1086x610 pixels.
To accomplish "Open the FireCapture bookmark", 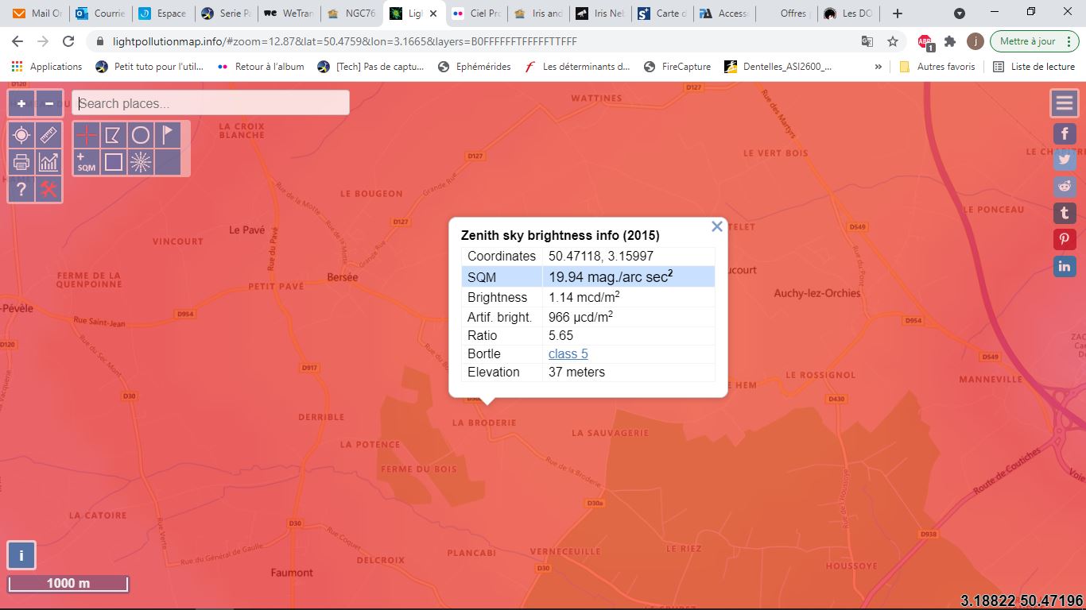I will tap(677, 67).
